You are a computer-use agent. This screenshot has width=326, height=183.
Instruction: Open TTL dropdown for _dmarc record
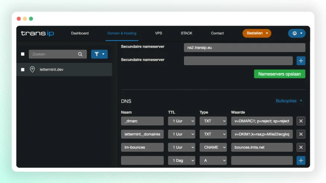click(x=181, y=121)
